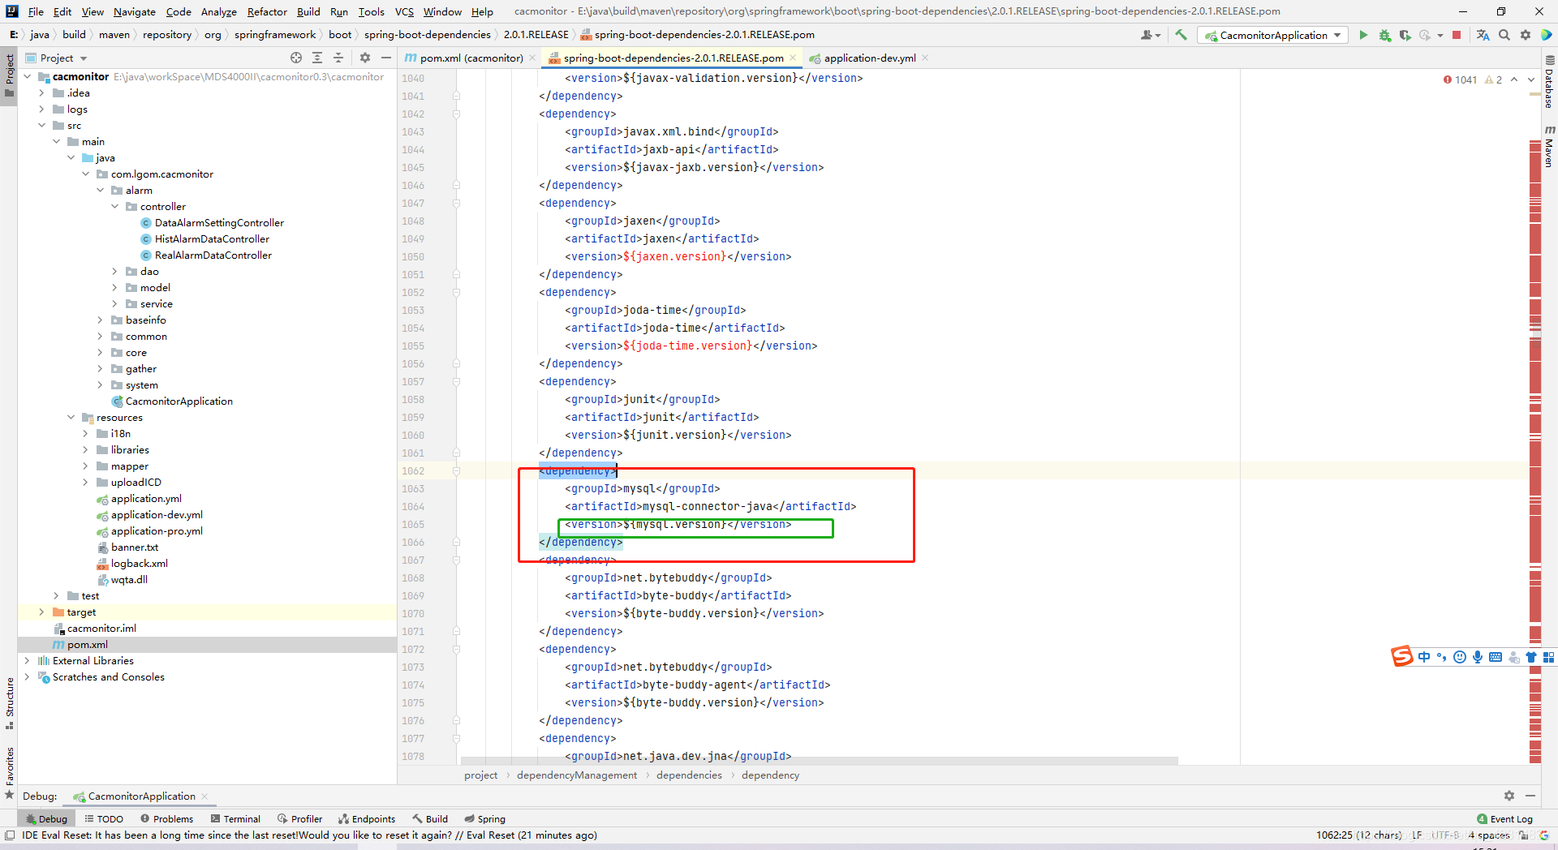This screenshot has height=850, width=1558.
Task: Collapse the controller package
Action: 114,207
